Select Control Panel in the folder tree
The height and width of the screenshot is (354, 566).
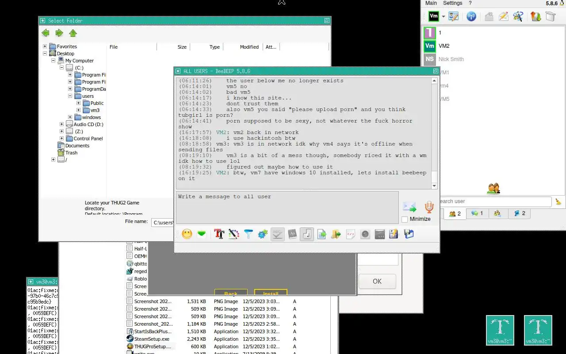[x=88, y=139]
